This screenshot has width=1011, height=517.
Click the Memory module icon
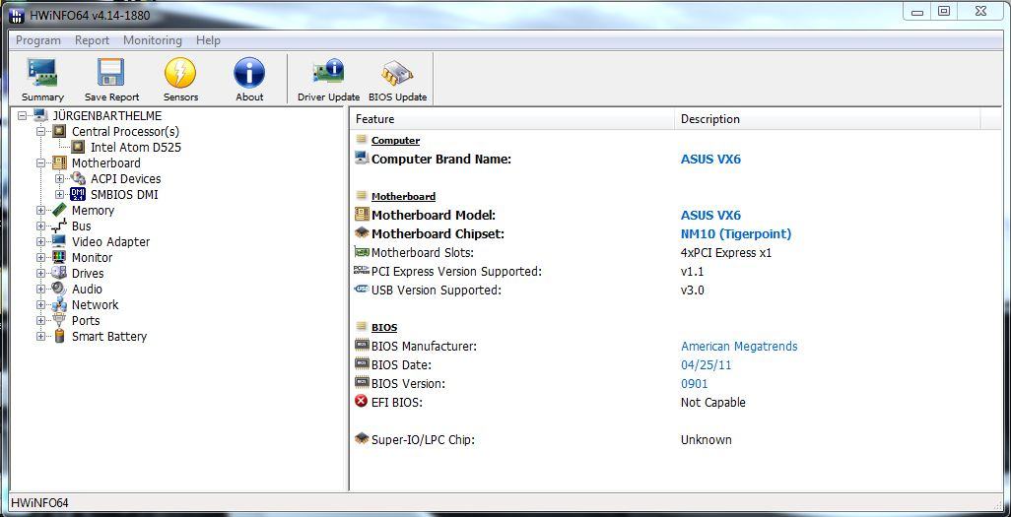59,210
